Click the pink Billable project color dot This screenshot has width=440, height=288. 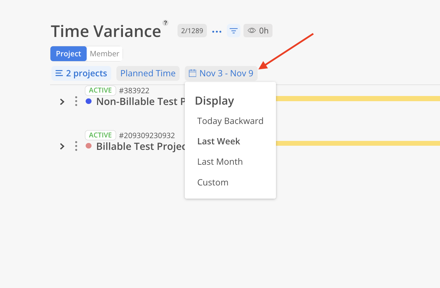tap(89, 146)
